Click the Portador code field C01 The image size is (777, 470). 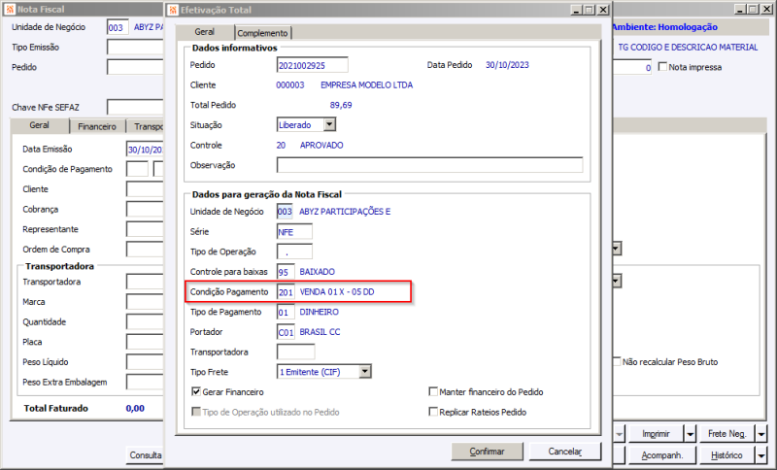coord(286,332)
